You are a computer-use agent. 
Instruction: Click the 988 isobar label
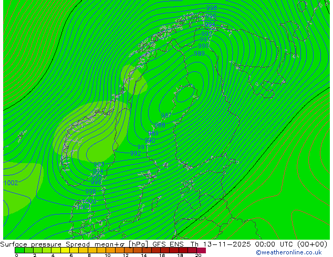click(160, 125)
